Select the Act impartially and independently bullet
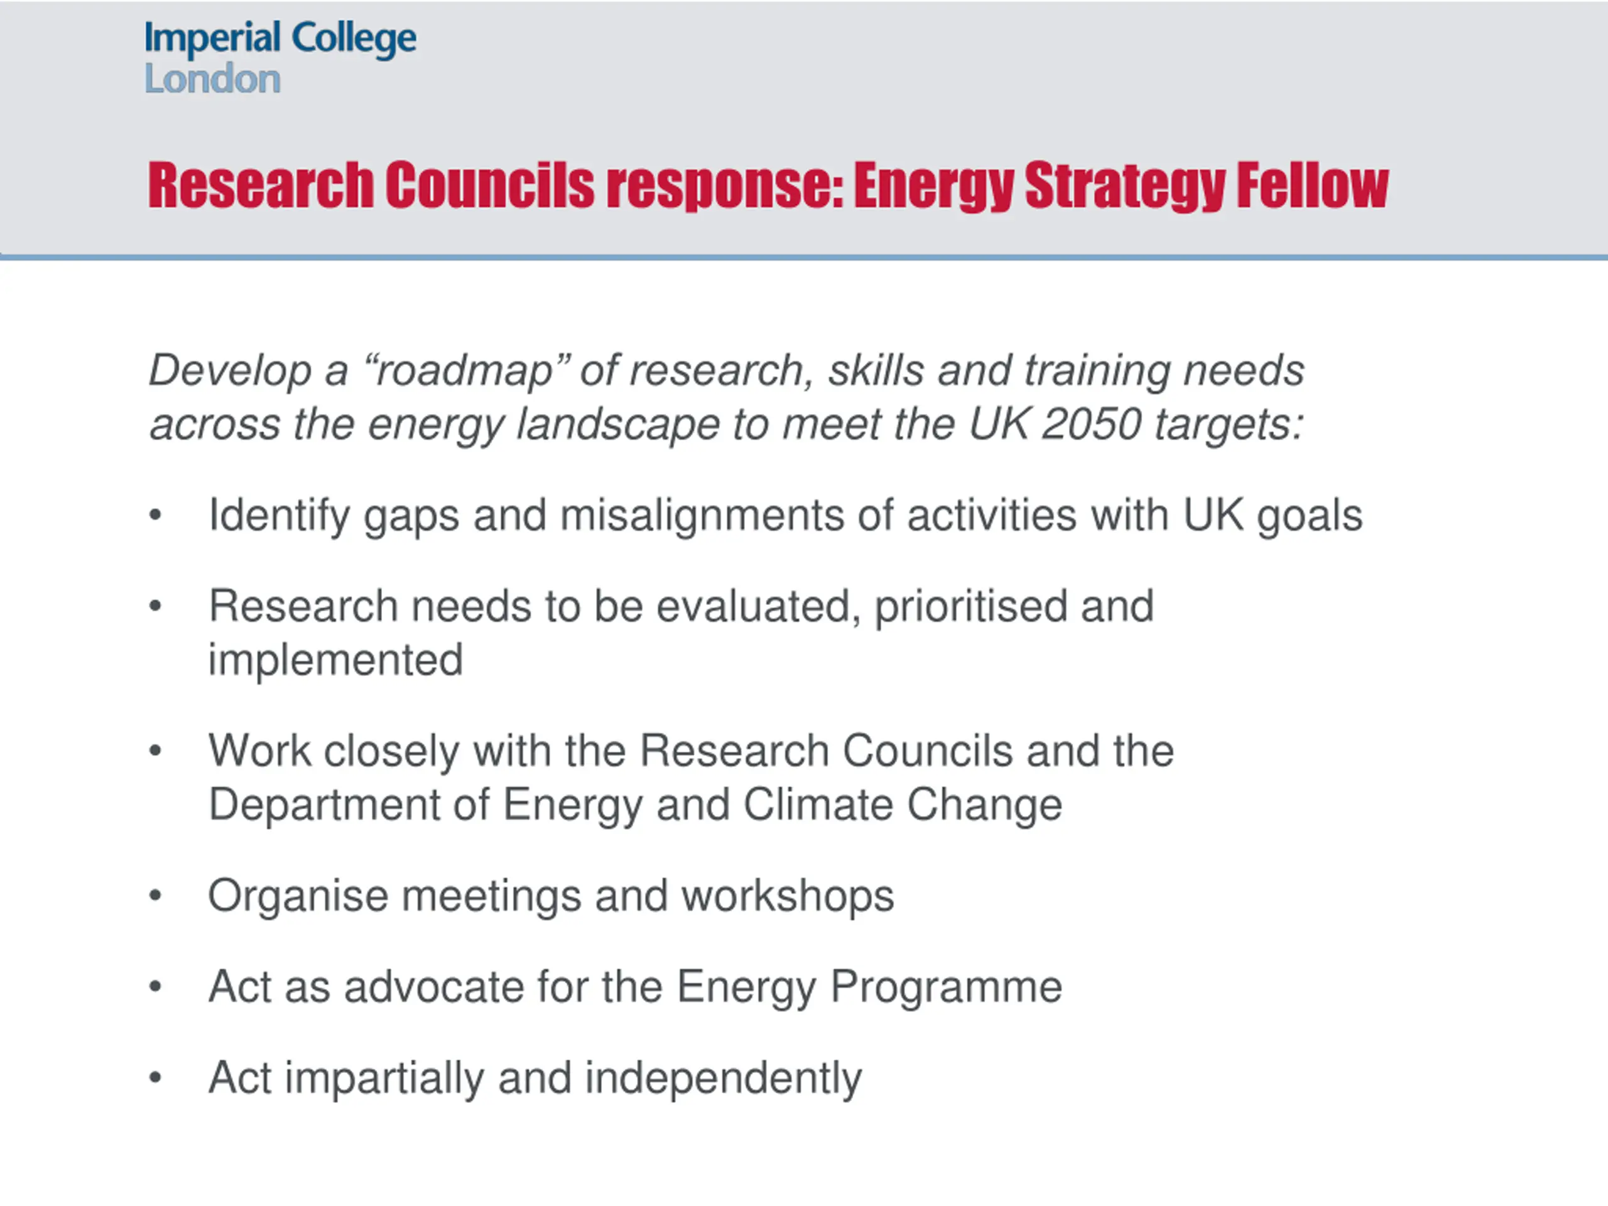This screenshot has width=1608, height=1206. (535, 1078)
